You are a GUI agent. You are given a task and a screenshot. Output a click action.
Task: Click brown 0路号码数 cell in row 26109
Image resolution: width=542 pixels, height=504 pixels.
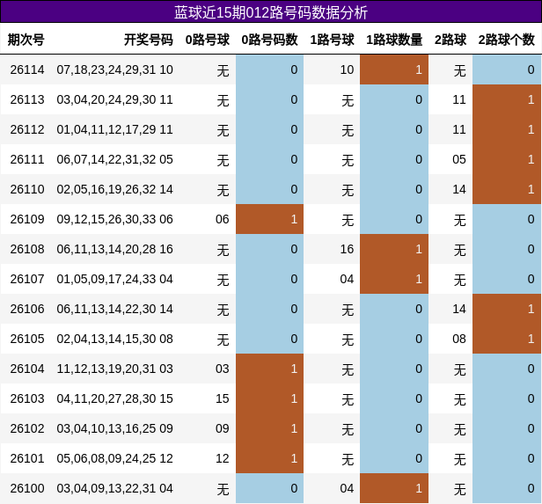pos(269,219)
